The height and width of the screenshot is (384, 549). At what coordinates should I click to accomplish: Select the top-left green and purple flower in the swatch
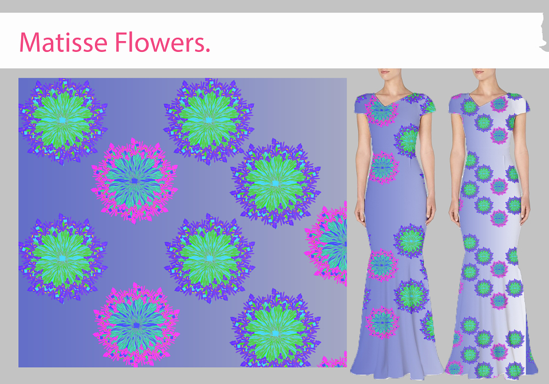[63, 121]
